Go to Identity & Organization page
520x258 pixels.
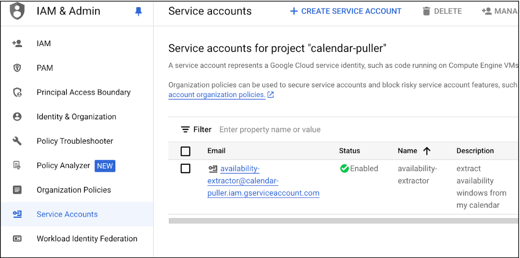[76, 117]
